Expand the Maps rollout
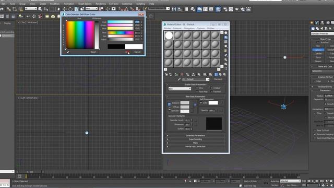This screenshot has height=188, width=334. pyautogui.click(x=195, y=143)
